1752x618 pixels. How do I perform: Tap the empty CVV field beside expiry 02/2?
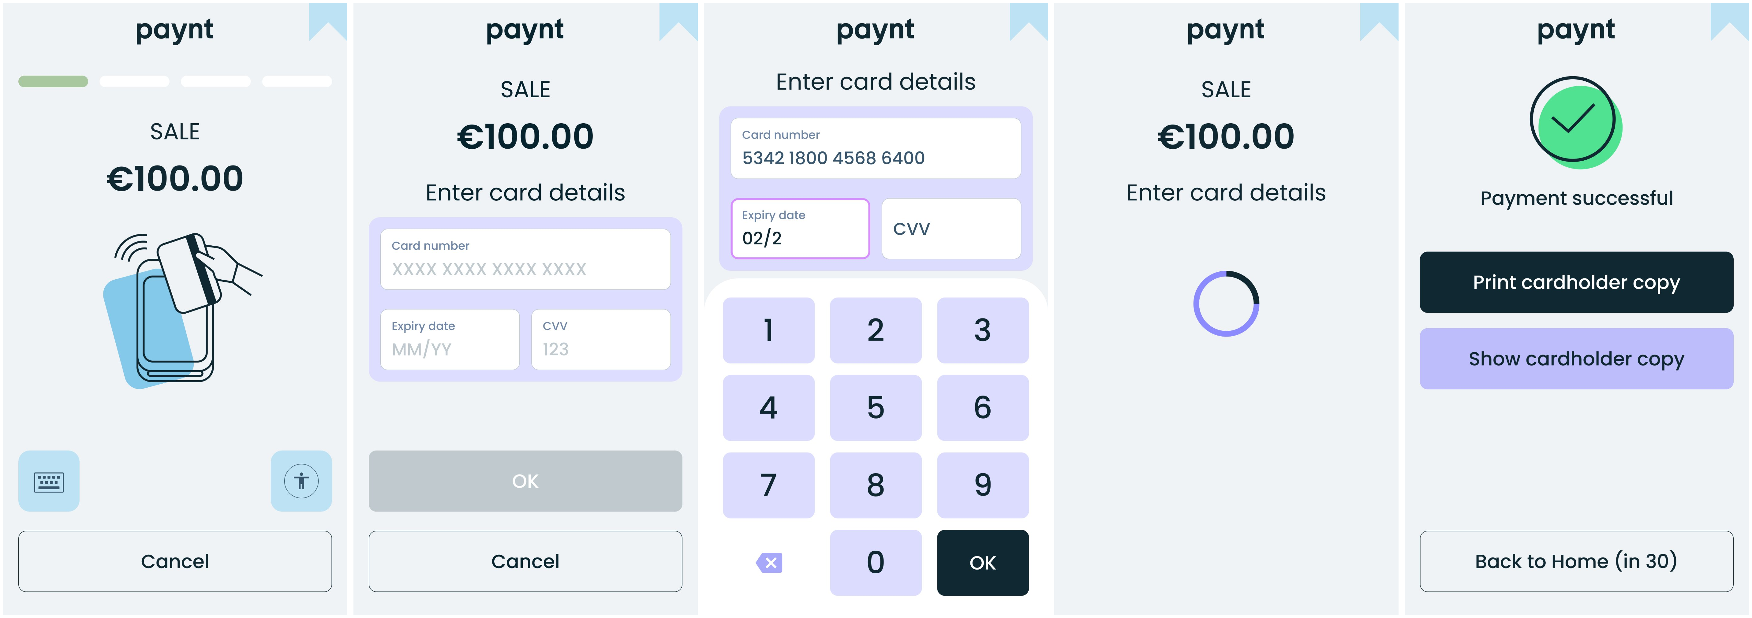coord(951,229)
